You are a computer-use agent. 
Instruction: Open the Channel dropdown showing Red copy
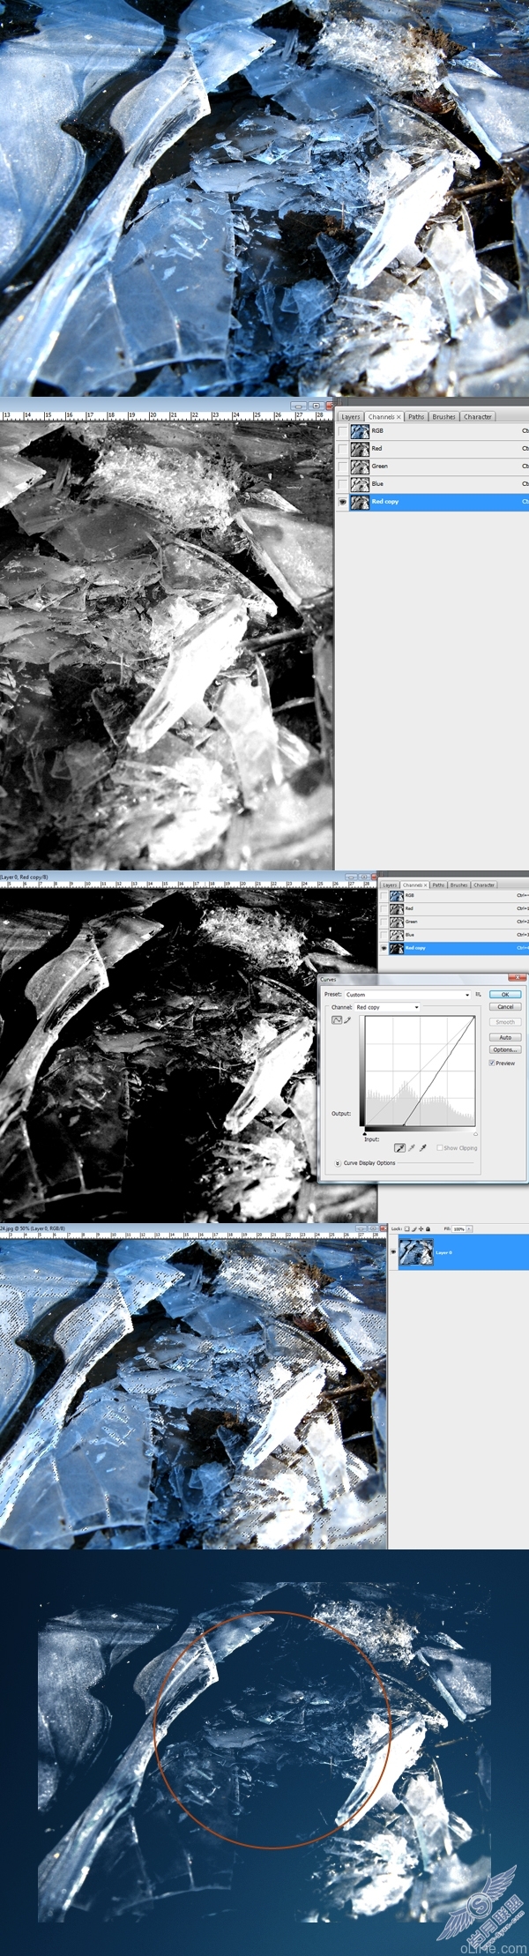tap(387, 1007)
